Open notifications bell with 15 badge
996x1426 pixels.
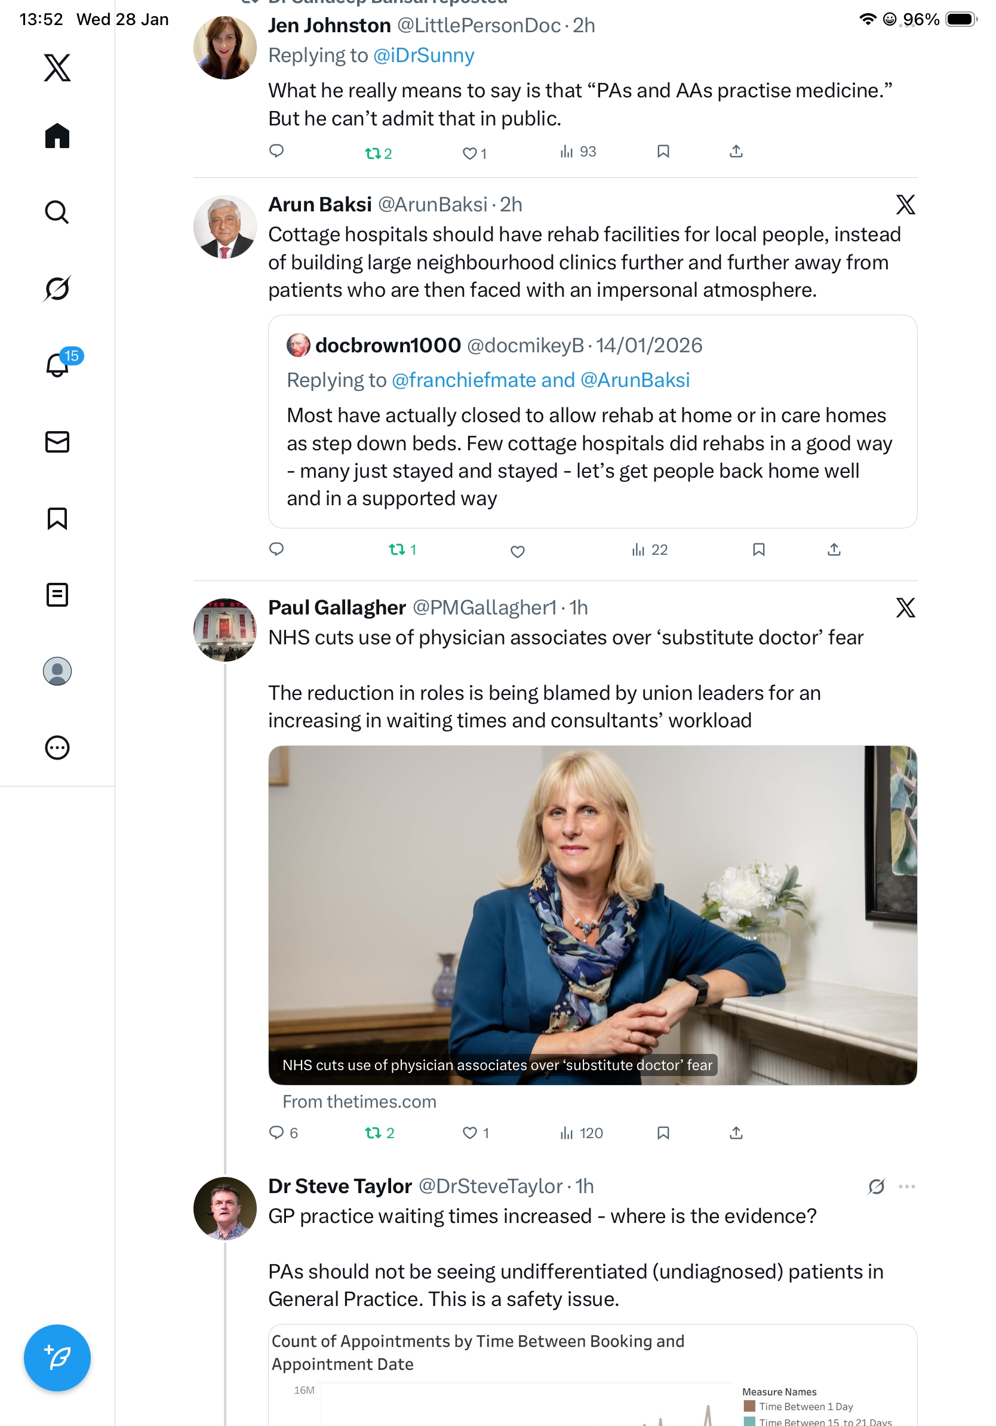pos(58,365)
